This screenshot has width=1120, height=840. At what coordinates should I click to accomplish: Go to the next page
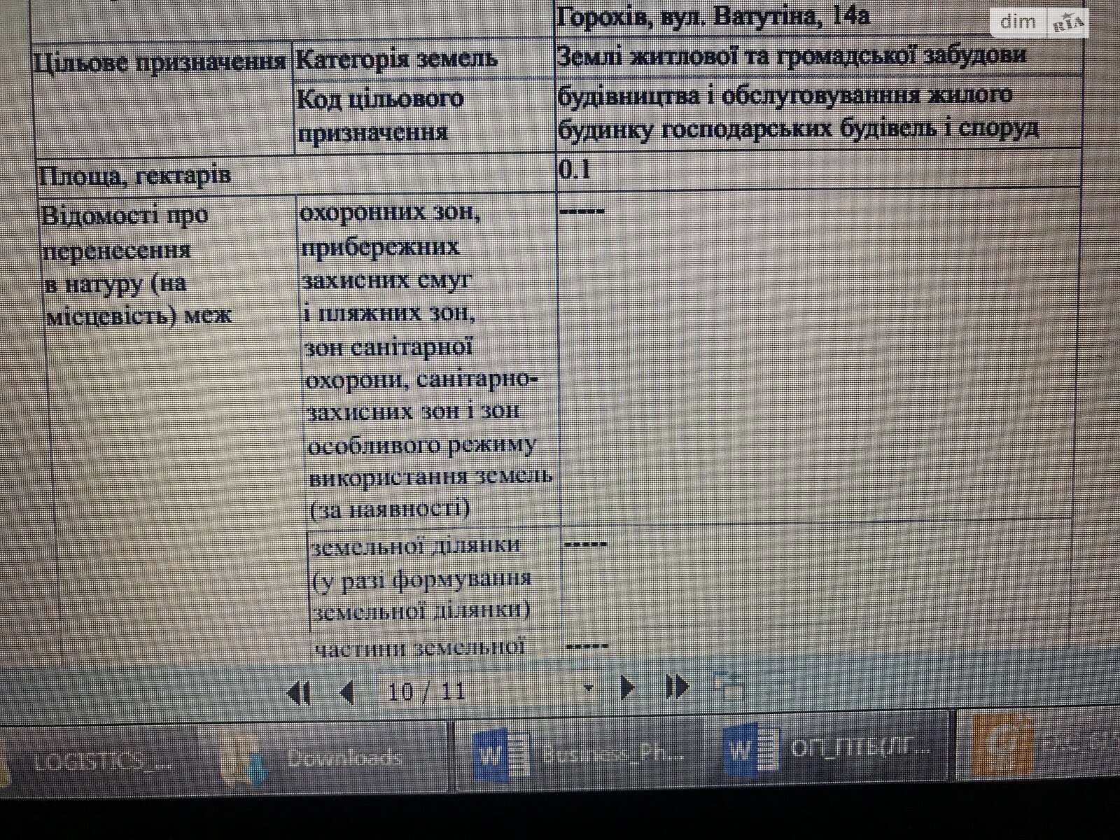coord(628,688)
